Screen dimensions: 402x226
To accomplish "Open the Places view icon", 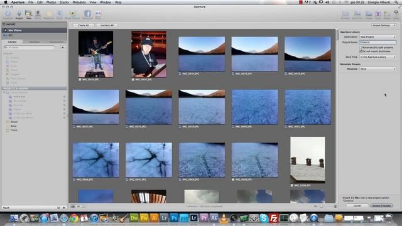I will pos(387,15).
